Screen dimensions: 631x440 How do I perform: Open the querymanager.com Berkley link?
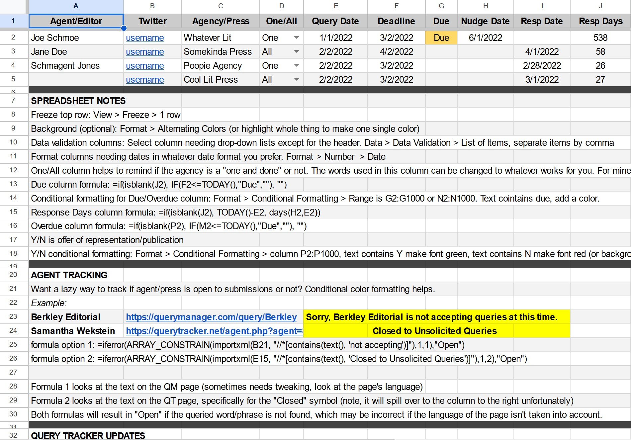coord(211,317)
